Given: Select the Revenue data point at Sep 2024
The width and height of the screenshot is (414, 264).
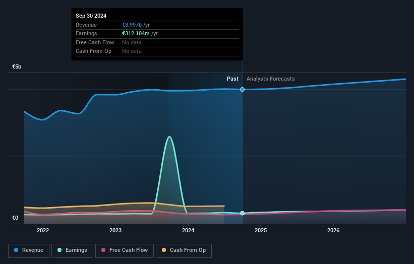Looking at the screenshot, I should (242, 89).
